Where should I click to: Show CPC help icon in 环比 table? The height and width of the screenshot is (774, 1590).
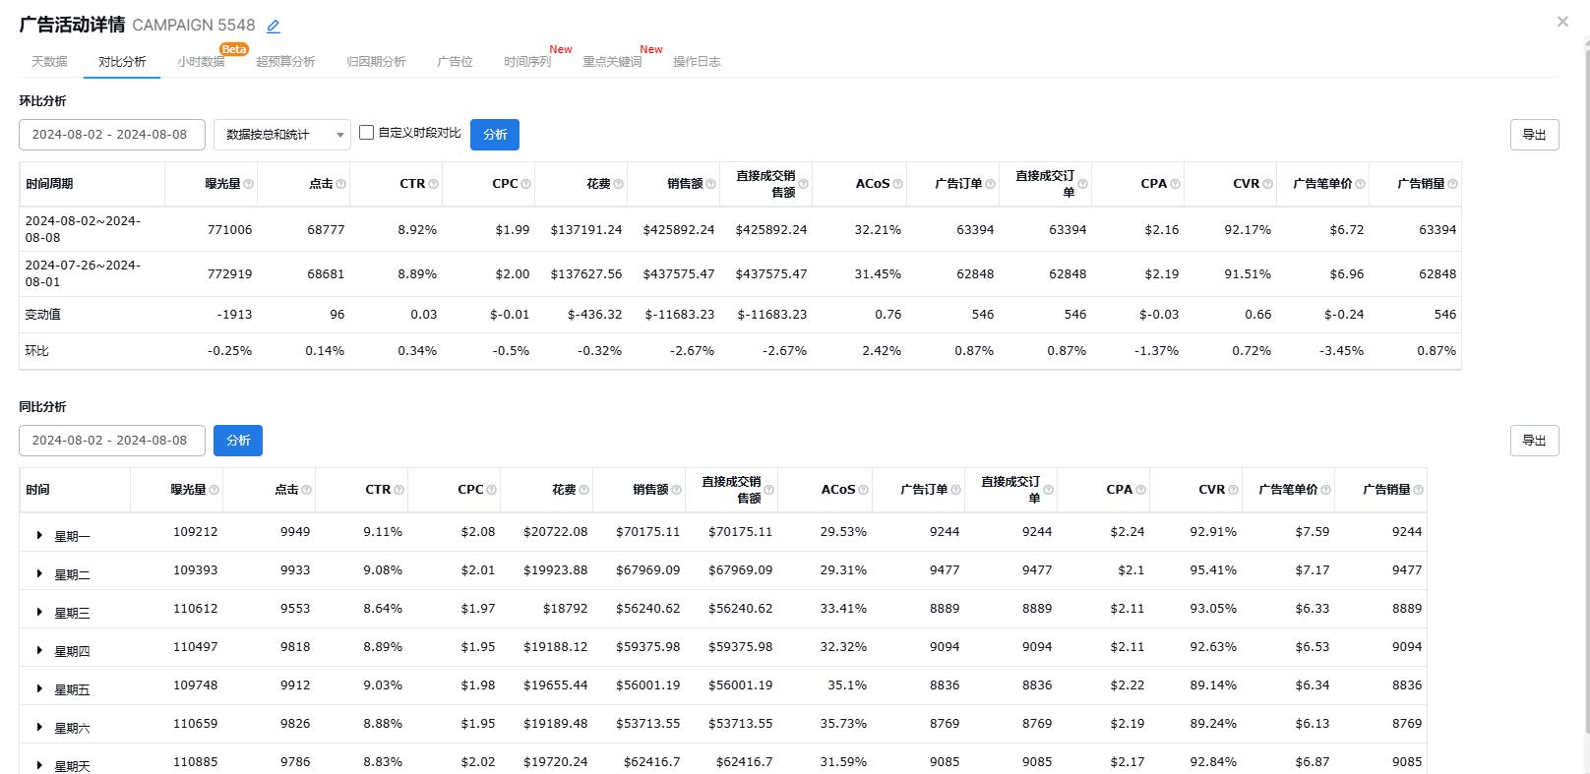(x=525, y=184)
